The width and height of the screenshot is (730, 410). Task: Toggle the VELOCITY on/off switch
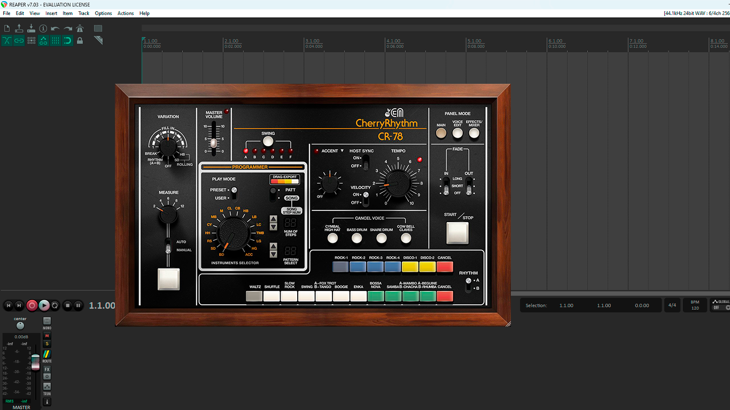point(366,198)
